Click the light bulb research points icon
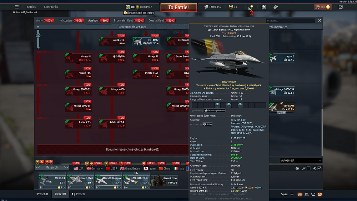 click(251, 7)
